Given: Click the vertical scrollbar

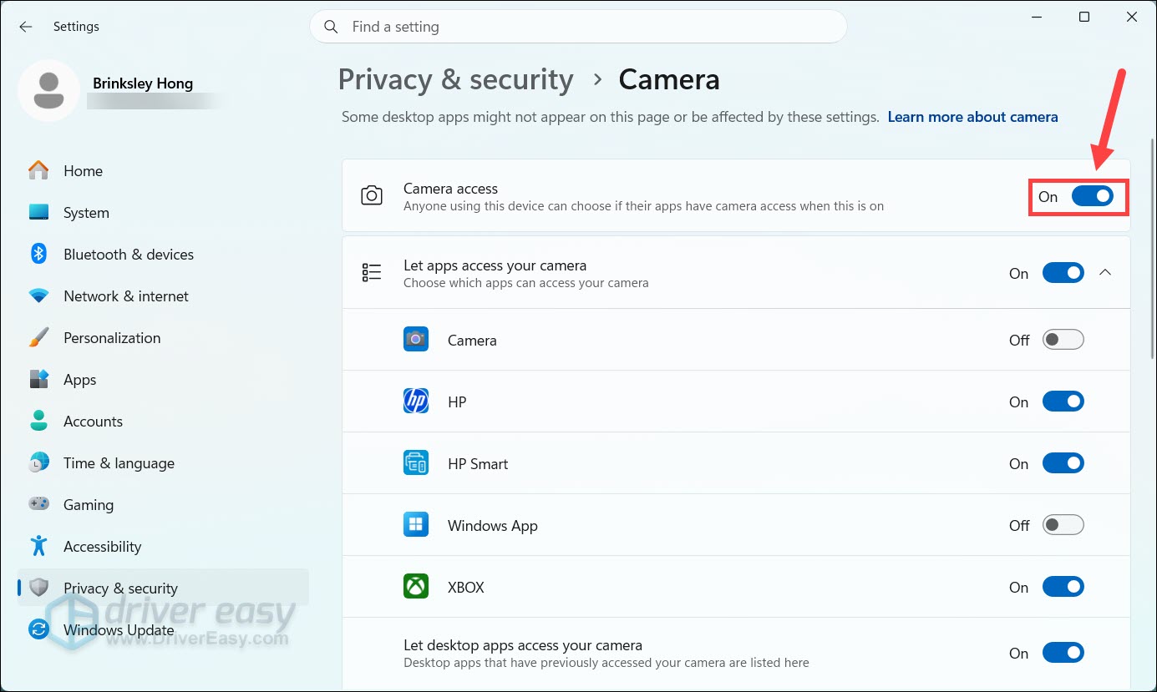Looking at the screenshot, I should (1152, 249).
